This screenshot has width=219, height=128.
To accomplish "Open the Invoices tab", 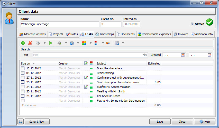I will point(181,34).
